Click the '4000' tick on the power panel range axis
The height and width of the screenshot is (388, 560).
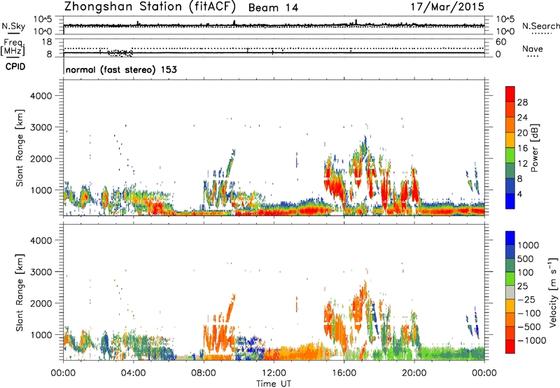tap(41, 96)
